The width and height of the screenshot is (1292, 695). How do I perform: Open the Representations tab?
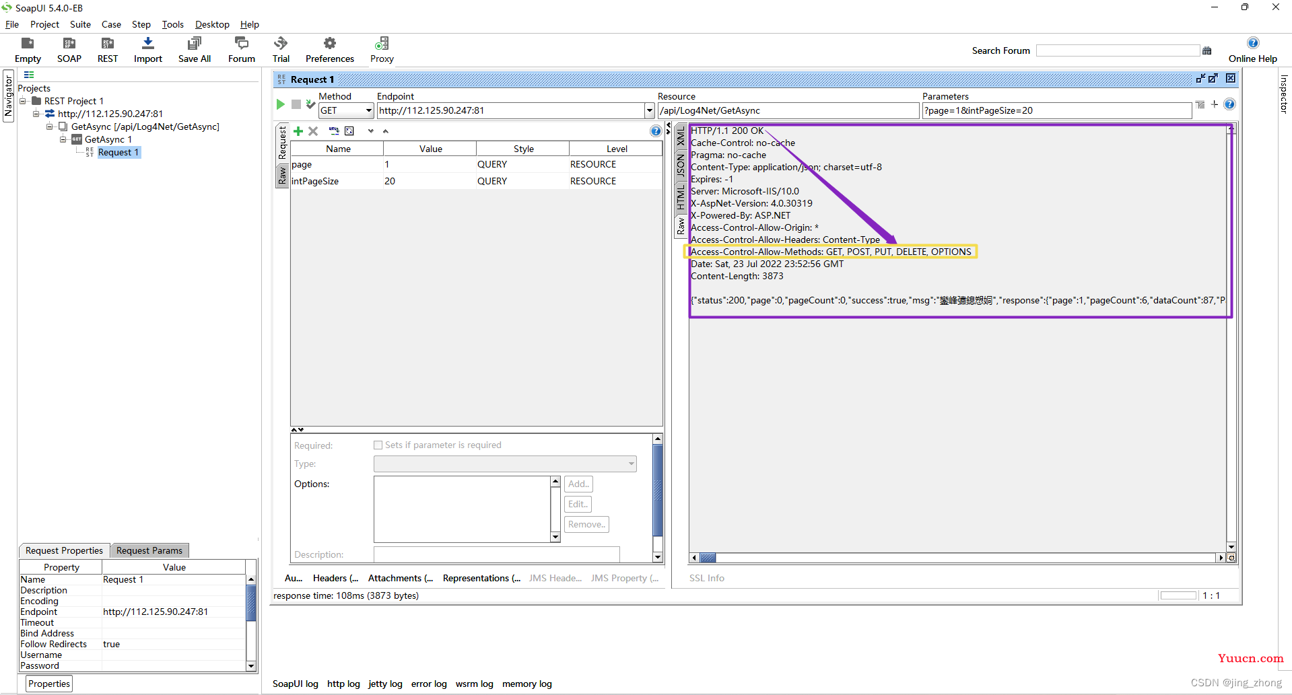(x=481, y=578)
